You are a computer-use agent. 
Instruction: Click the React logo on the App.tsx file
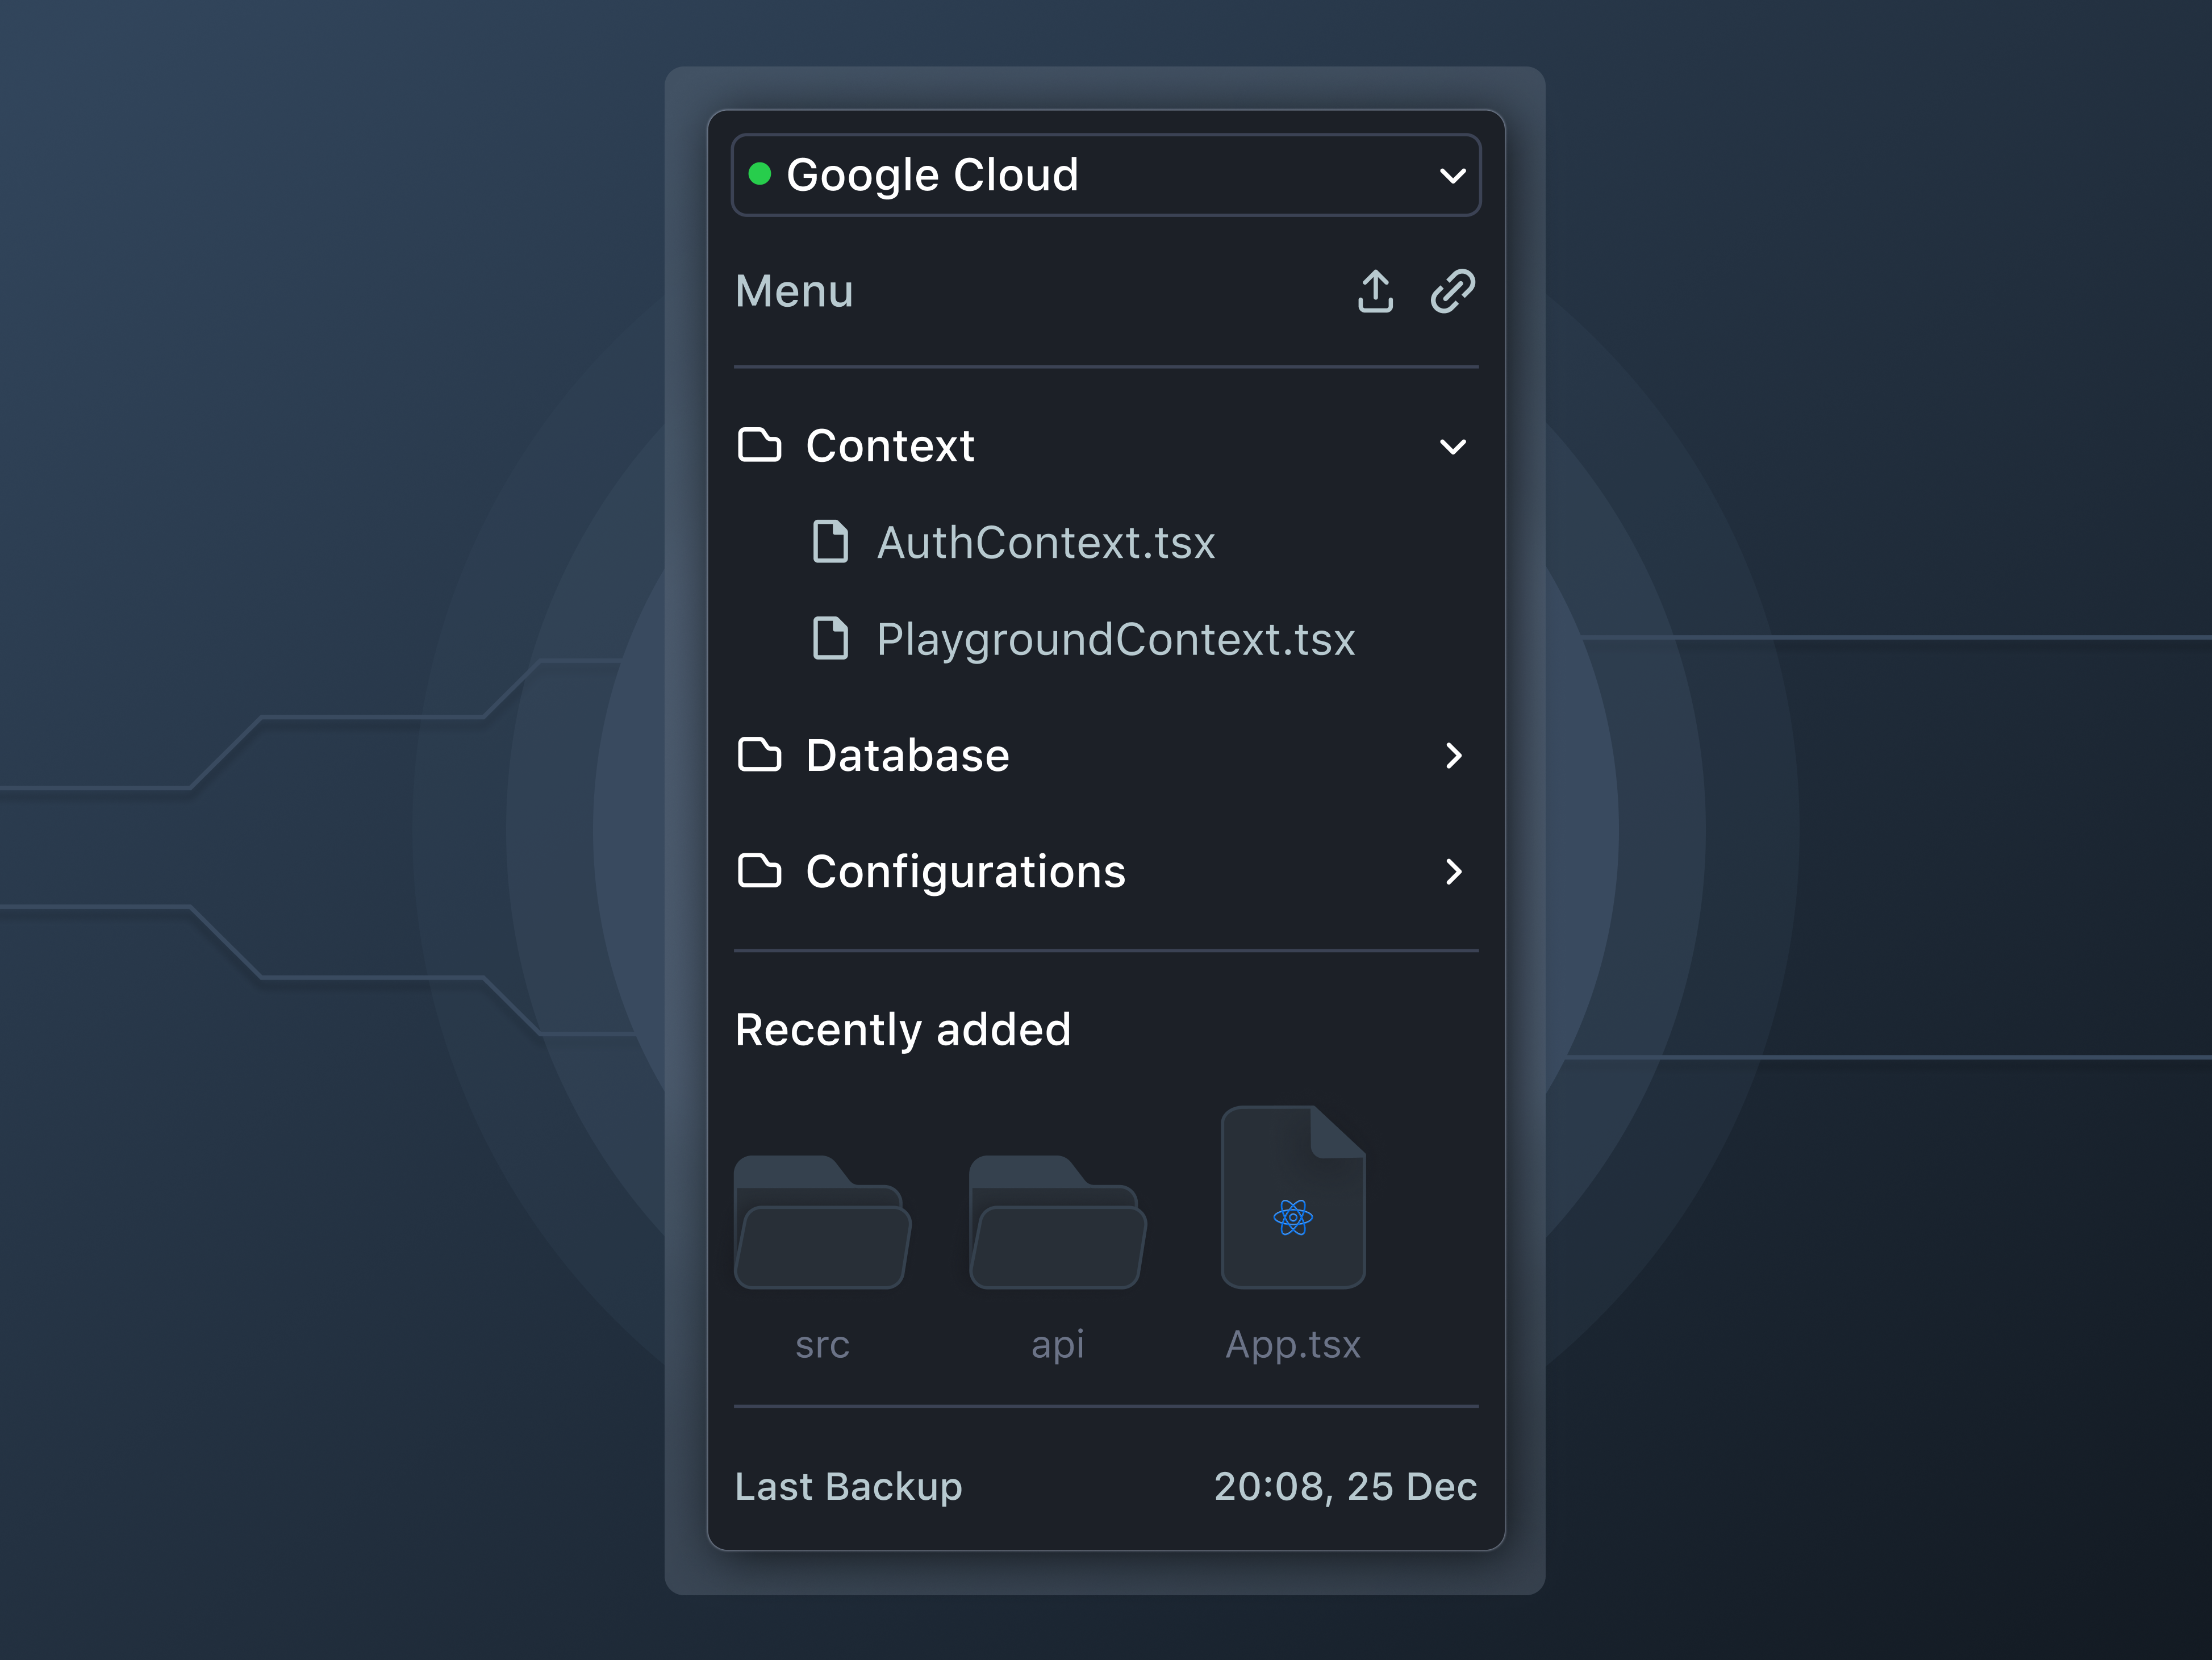1293,1217
